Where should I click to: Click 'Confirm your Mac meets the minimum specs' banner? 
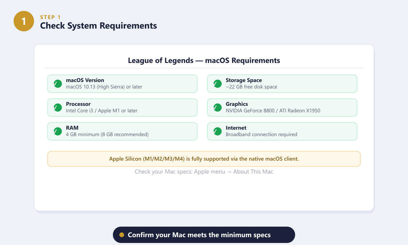204,235
